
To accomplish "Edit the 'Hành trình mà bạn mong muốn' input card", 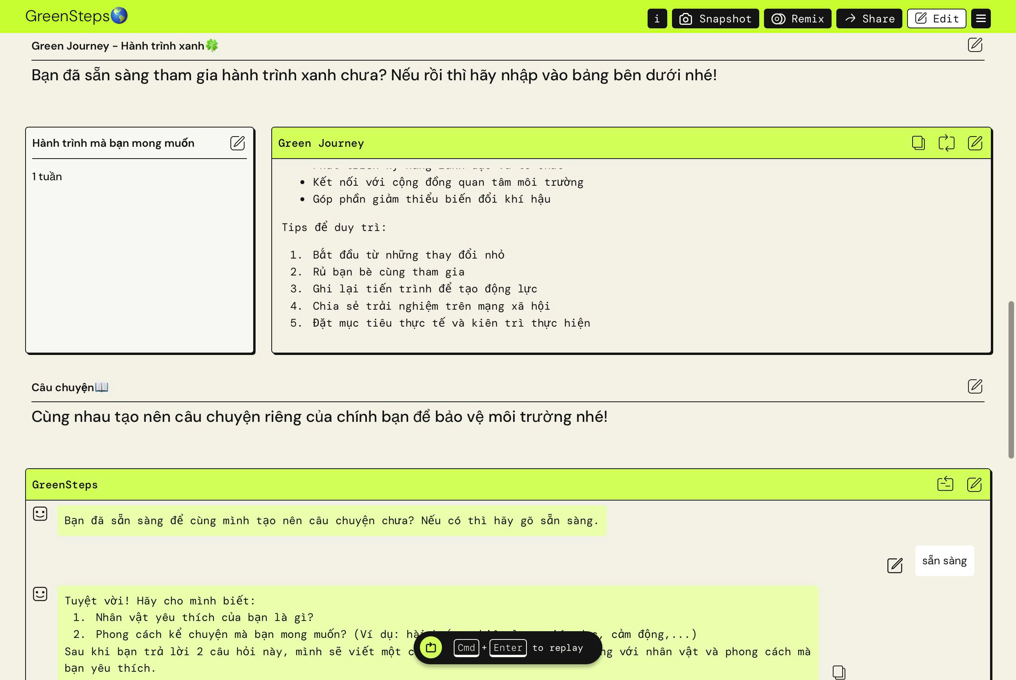I will [237, 143].
